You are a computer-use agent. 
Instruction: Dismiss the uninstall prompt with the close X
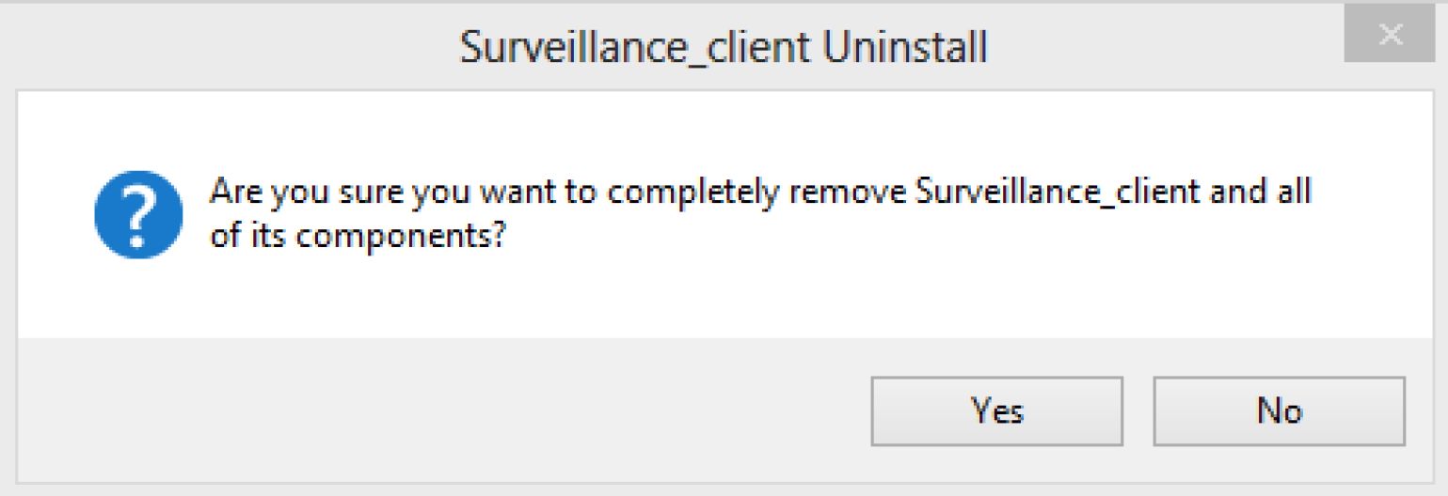[x=1391, y=37]
